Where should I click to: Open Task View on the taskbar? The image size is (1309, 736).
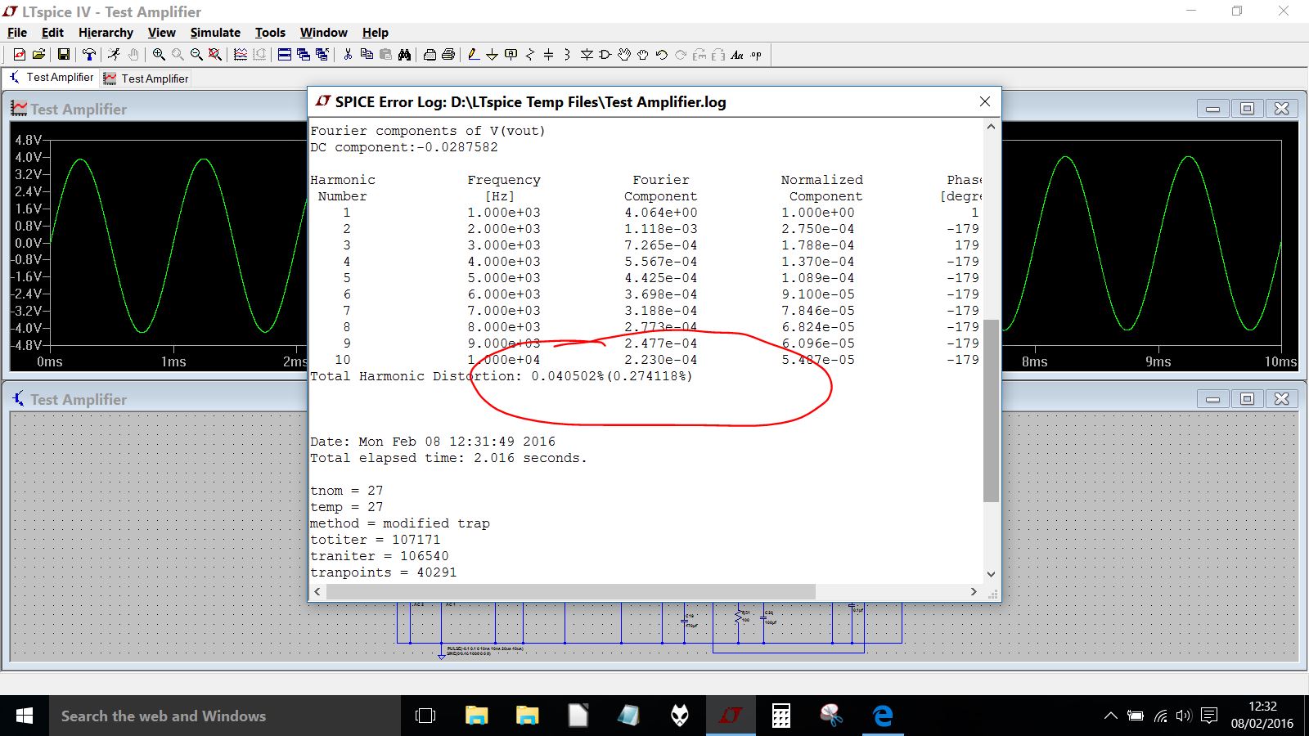(x=425, y=716)
